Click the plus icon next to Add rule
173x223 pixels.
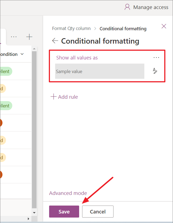click(x=53, y=97)
